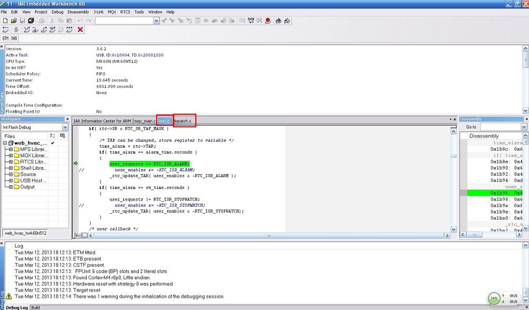Click the Compile toolbar icon
Image resolution: width=529 pixels, height=310 pixels.
[x=242, y=21]
